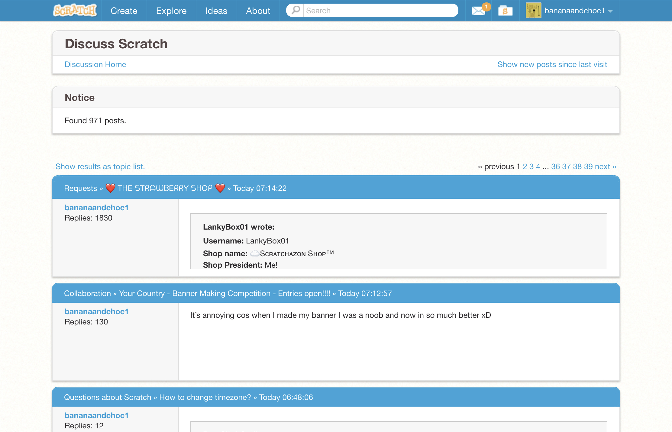The image size is (672, 432).
Task: Click the search magnifying glass icon
Action: 296,10
